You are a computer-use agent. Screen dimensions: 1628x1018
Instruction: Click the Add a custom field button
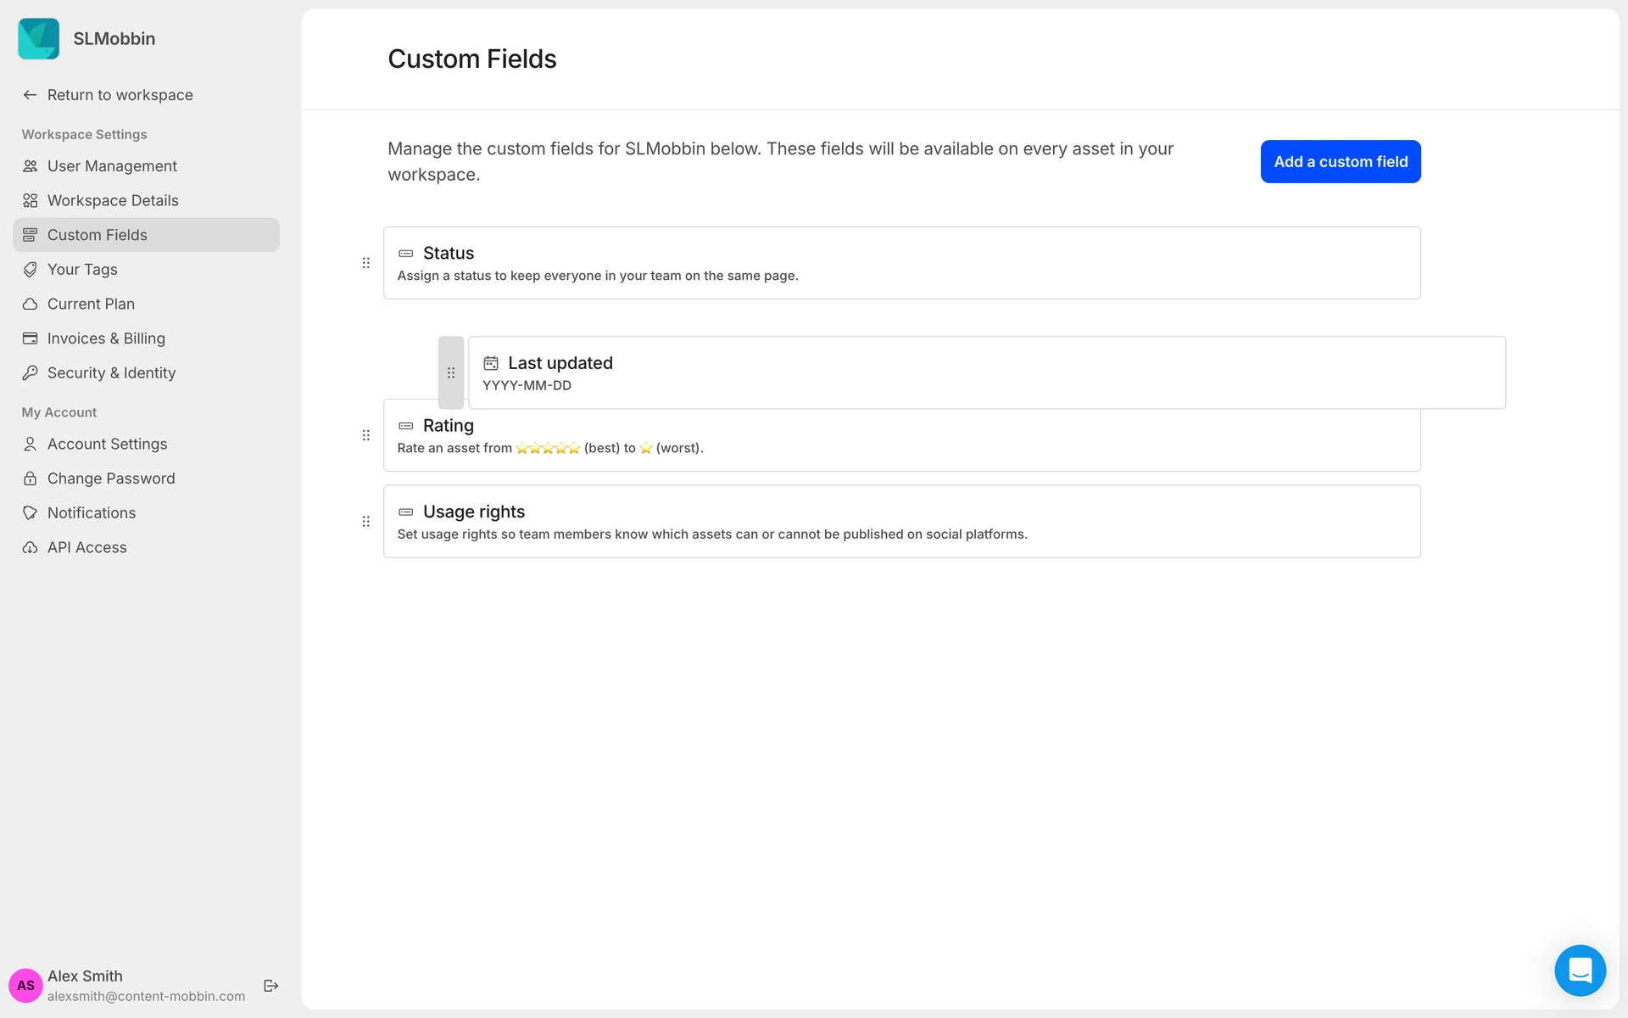pyautogui.click(x=1341, y=162)
